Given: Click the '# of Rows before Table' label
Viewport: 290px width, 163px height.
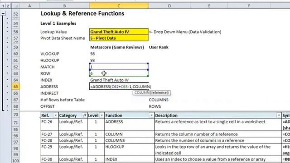Looking at the screenshot, I should tap(63, 100).
